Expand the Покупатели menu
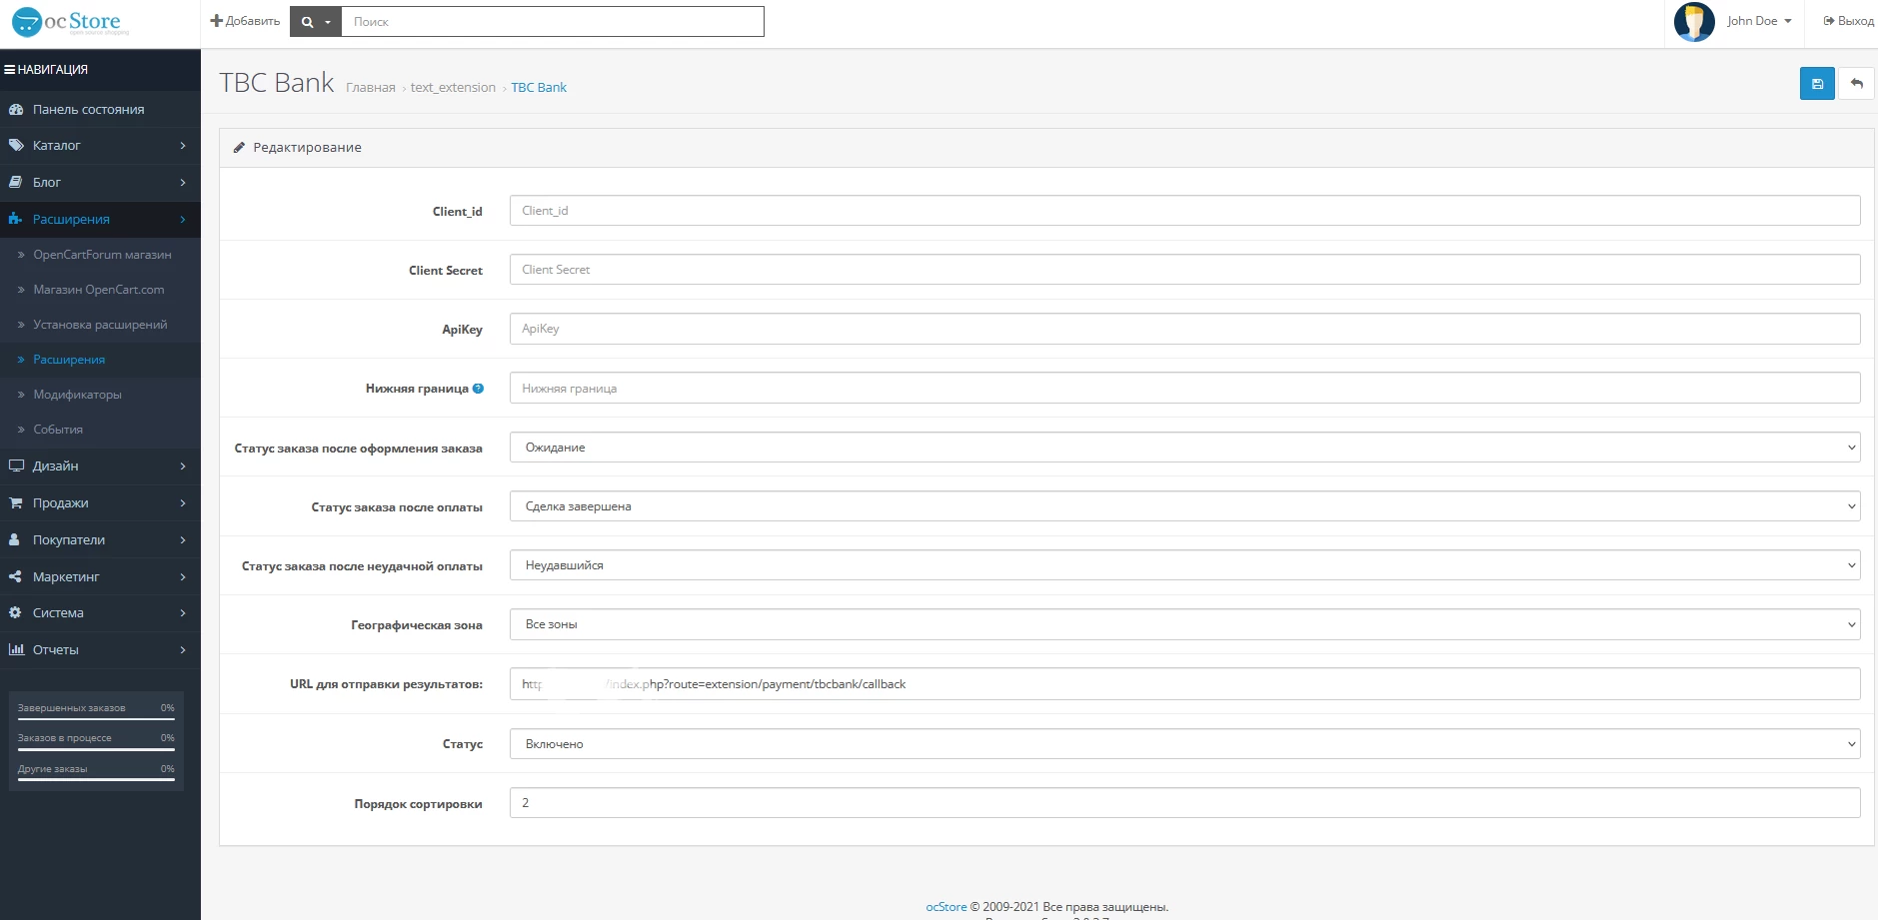 (100, 540)
